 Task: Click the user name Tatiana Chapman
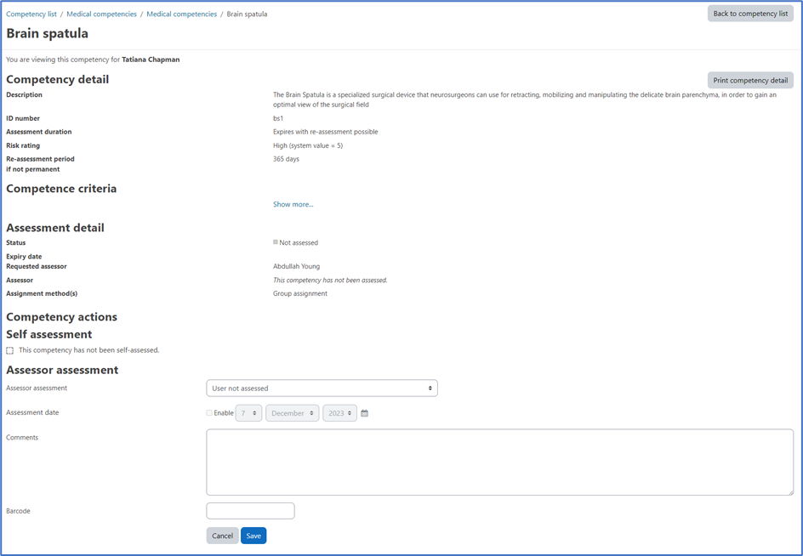(151, 60)
